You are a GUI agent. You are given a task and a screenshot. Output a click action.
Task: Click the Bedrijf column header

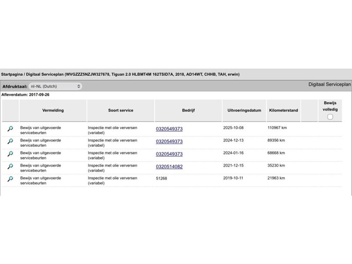(x=188, y=110)
